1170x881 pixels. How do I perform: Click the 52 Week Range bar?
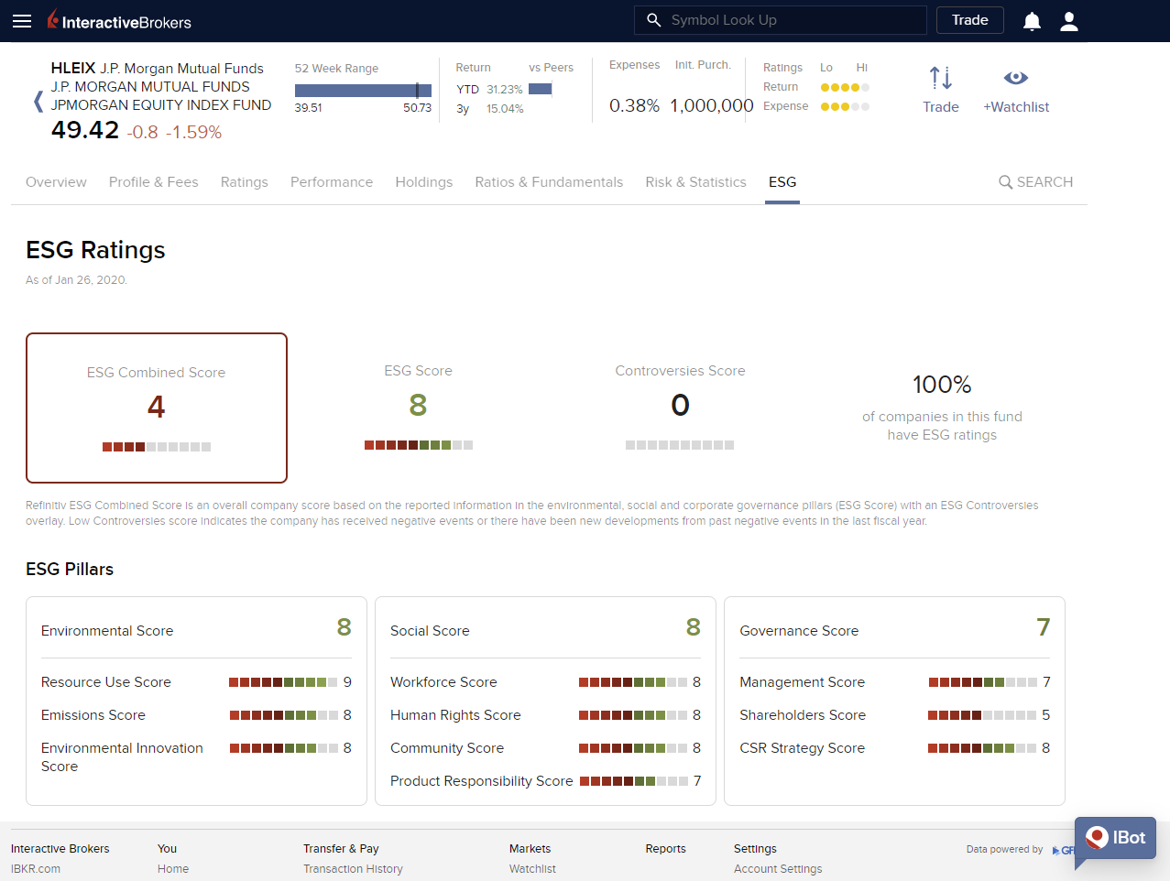pos(363,91)
